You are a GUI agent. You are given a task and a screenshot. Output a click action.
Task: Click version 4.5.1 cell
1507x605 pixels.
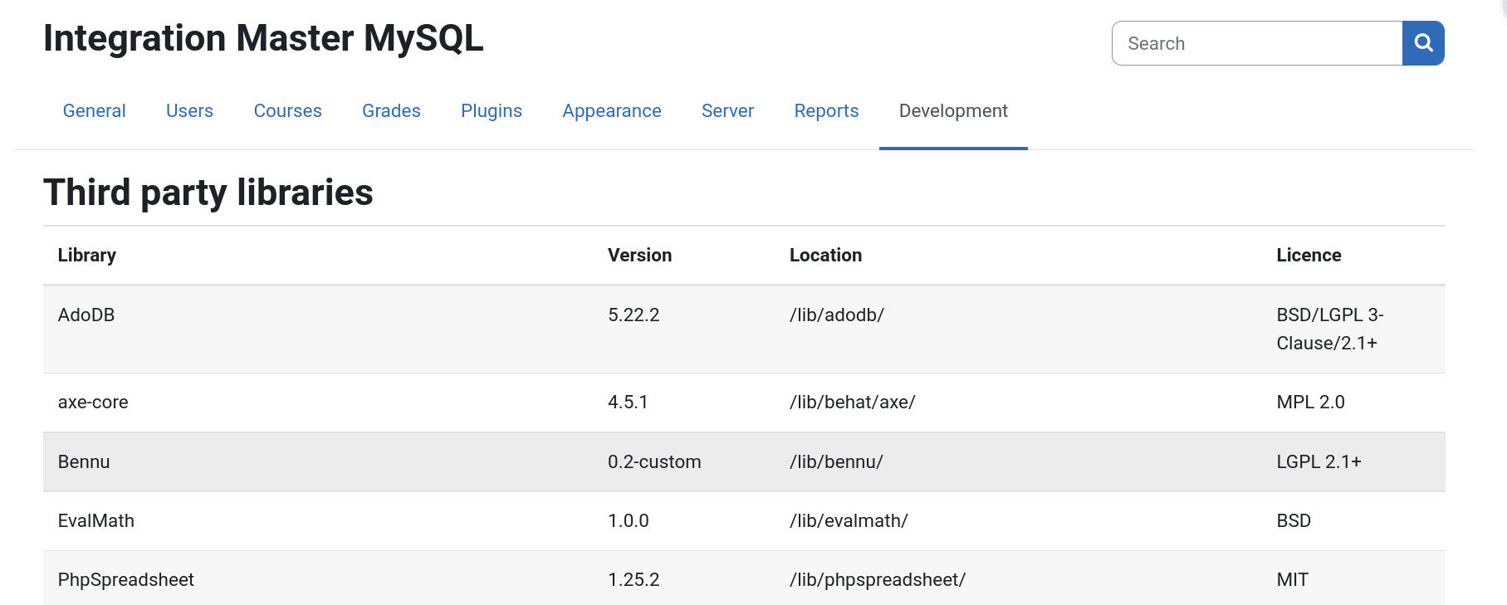coord(628,402)
